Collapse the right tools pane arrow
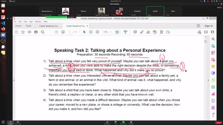The width and height of the screenshot is (223, 125). (208, 80)
